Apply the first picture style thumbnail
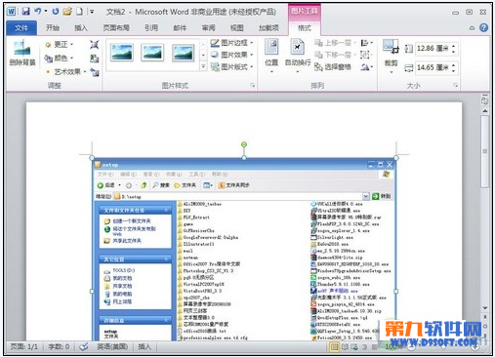The height and width of the screenshot is (357, 495). pyautogui.click(x=122, y=53)
